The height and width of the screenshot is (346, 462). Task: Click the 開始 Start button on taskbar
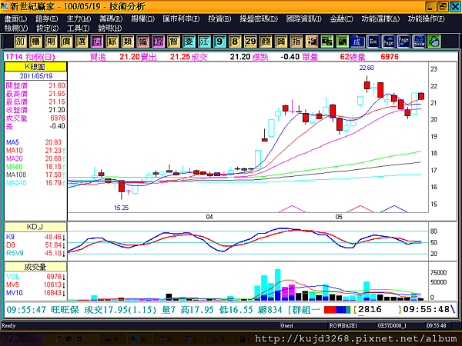click(x=22, y=338)
